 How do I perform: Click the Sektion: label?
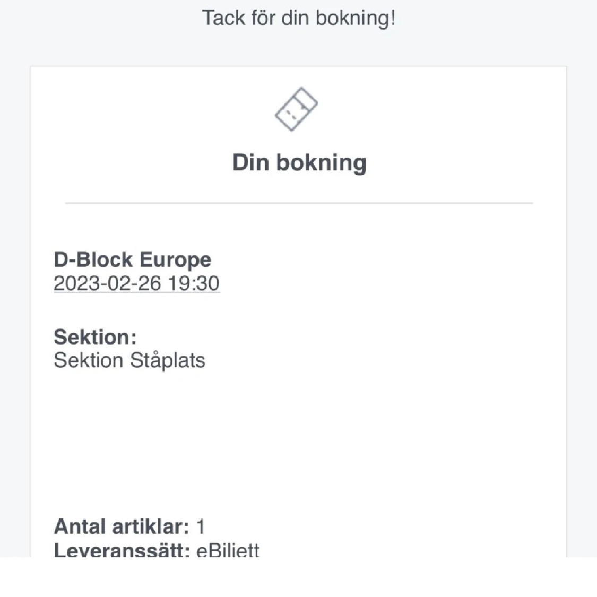pos(95,337)
